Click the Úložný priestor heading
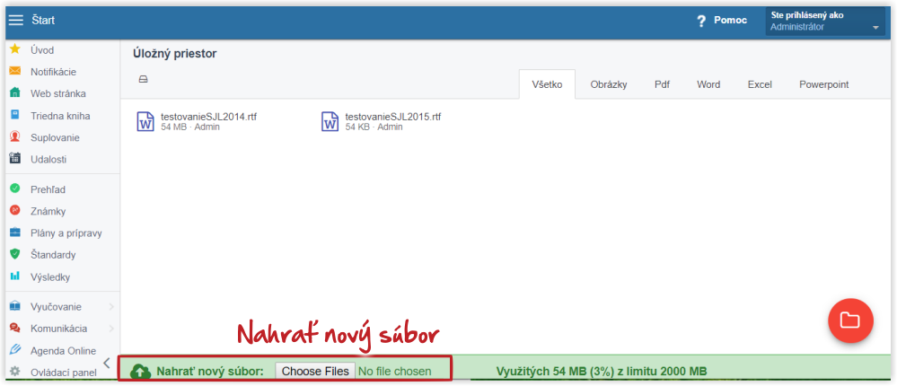Screen dimensions: 897x386 click(x=175, y=55)
